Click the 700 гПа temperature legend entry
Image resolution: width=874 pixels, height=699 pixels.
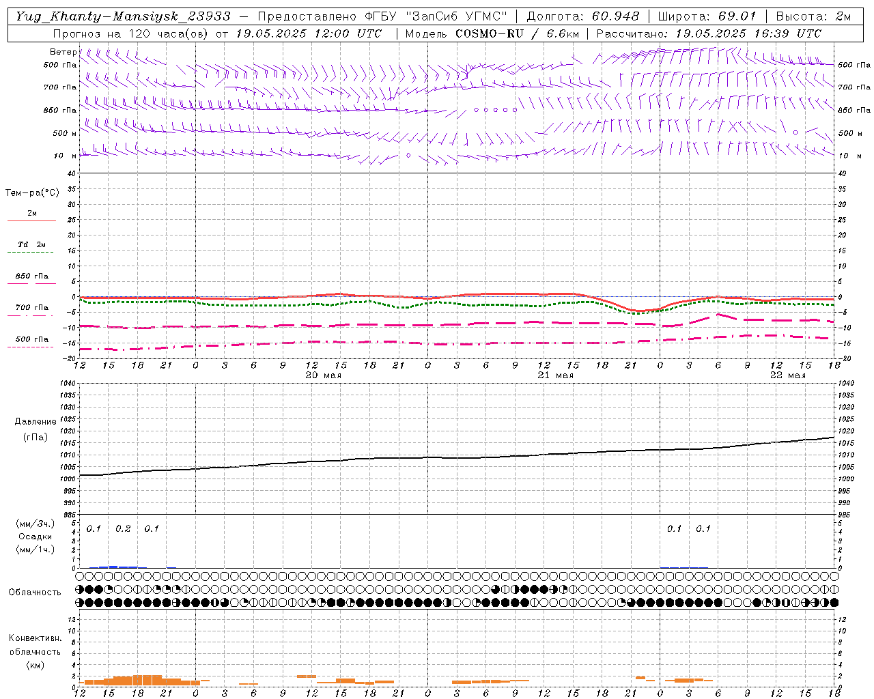tap(32, 308)
